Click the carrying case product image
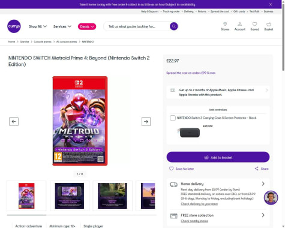The height and width of the screenshot is (228, 285). coord(188,132)
